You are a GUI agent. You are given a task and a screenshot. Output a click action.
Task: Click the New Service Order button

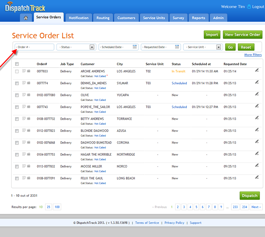242,34
